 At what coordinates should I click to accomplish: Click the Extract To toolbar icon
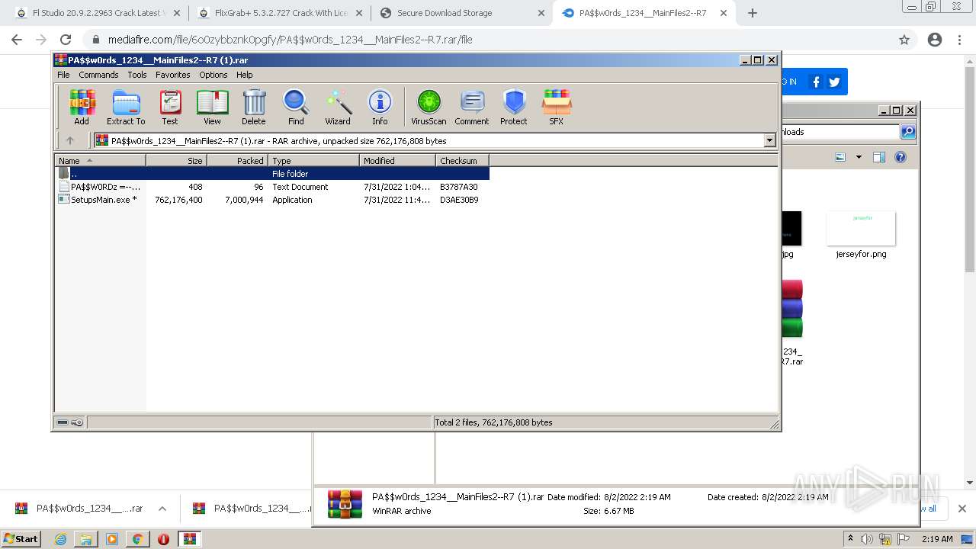coord(126,107)
